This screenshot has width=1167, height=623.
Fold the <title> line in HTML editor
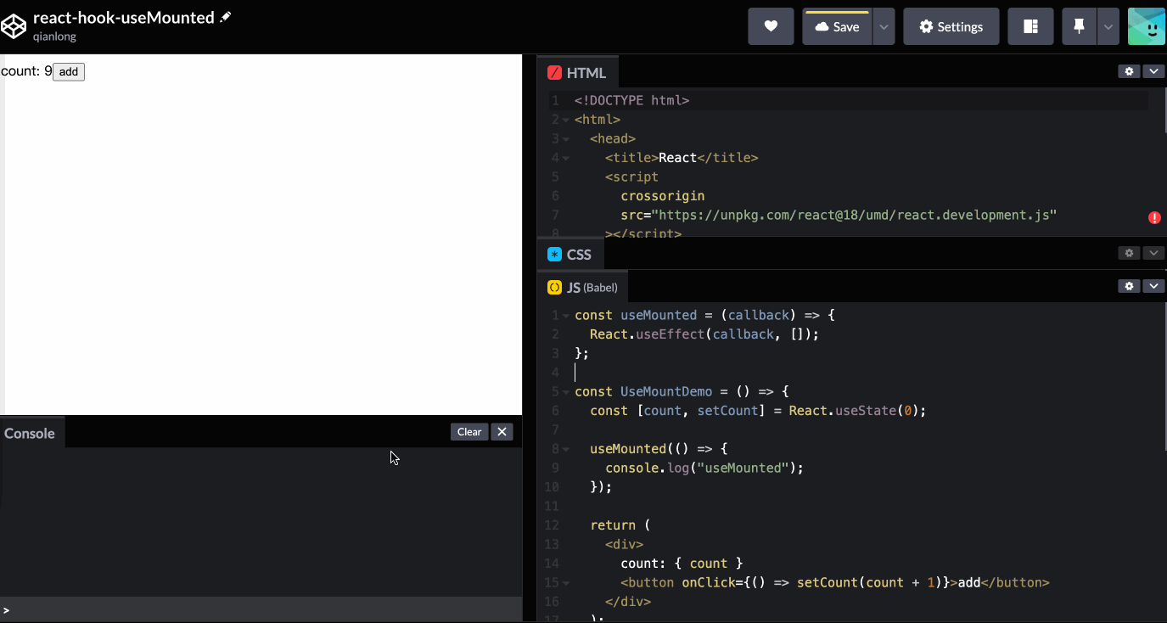[x=566, y=158]
